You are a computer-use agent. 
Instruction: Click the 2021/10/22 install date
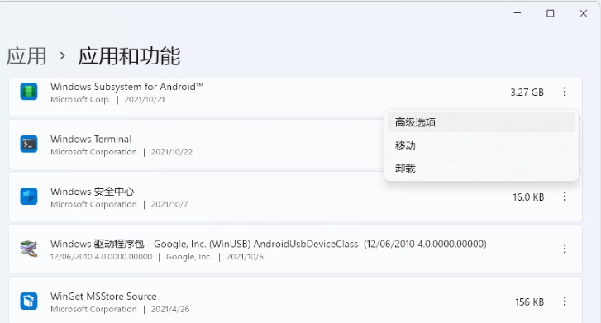(172, 152)
